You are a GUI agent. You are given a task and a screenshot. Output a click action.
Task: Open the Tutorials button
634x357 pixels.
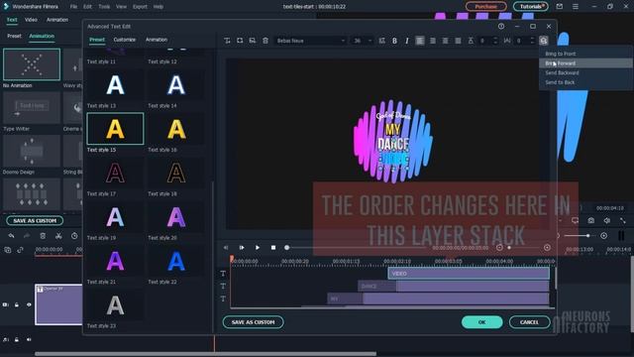(x=531, y=7)
